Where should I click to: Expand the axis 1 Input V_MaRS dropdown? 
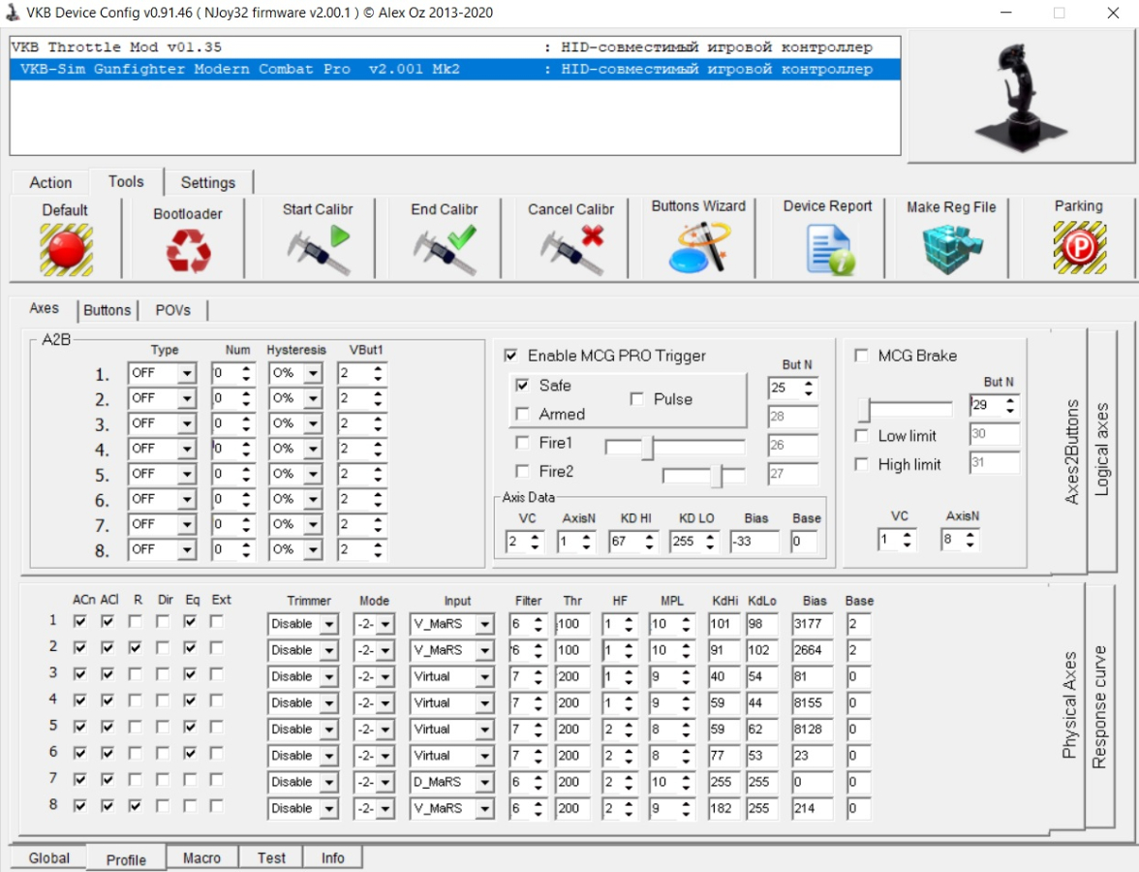point(484,624)
